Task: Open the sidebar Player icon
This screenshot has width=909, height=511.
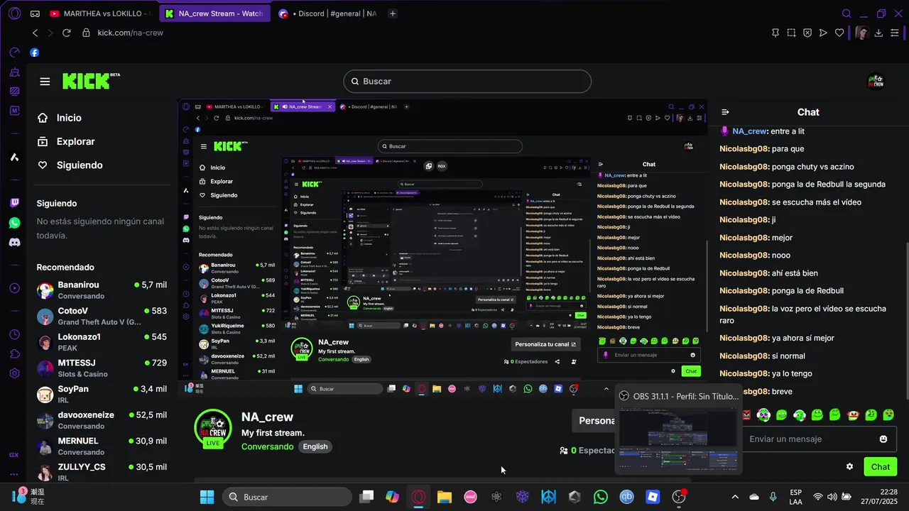Action: tap(14, 288)
